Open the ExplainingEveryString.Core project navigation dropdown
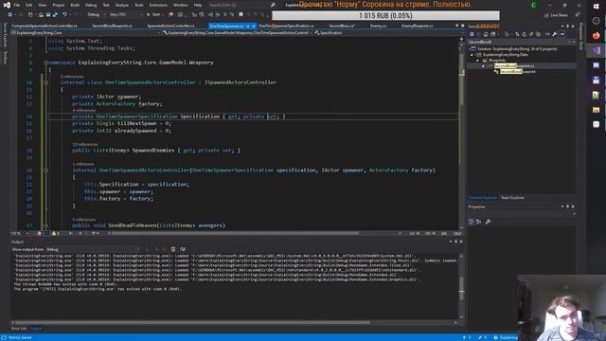 click(85, 33)
